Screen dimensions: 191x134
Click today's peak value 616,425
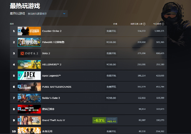tap(160, 53)
